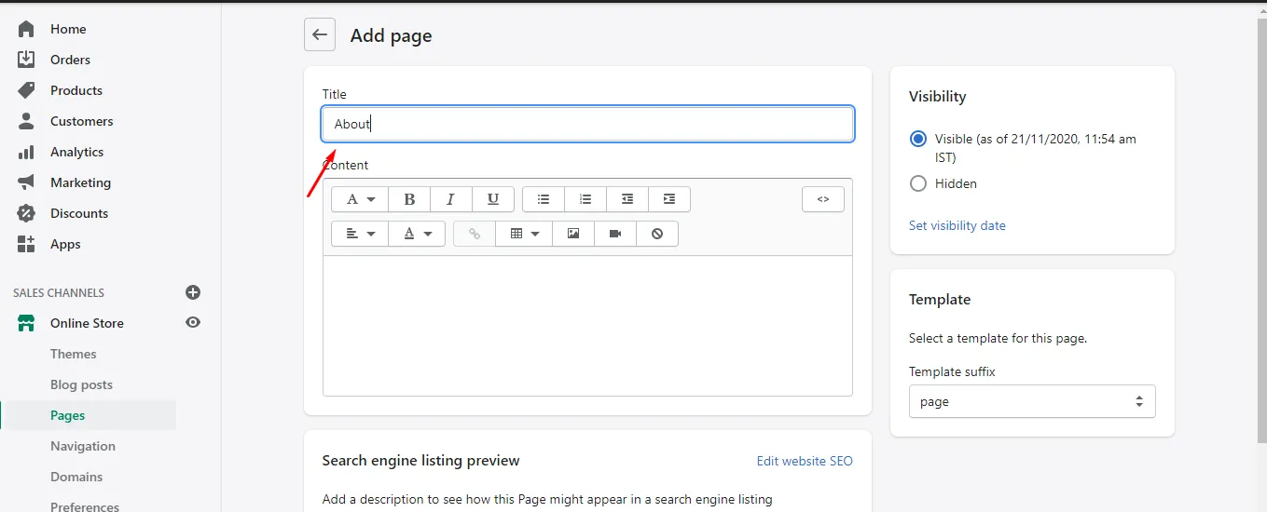The image size is (1267, 512).
Task: Click the clear formatting icon
Action: click(657, 234)
